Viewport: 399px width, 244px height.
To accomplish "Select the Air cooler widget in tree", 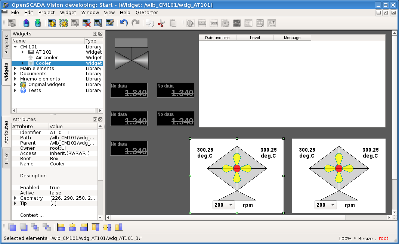I will point(47,58).
